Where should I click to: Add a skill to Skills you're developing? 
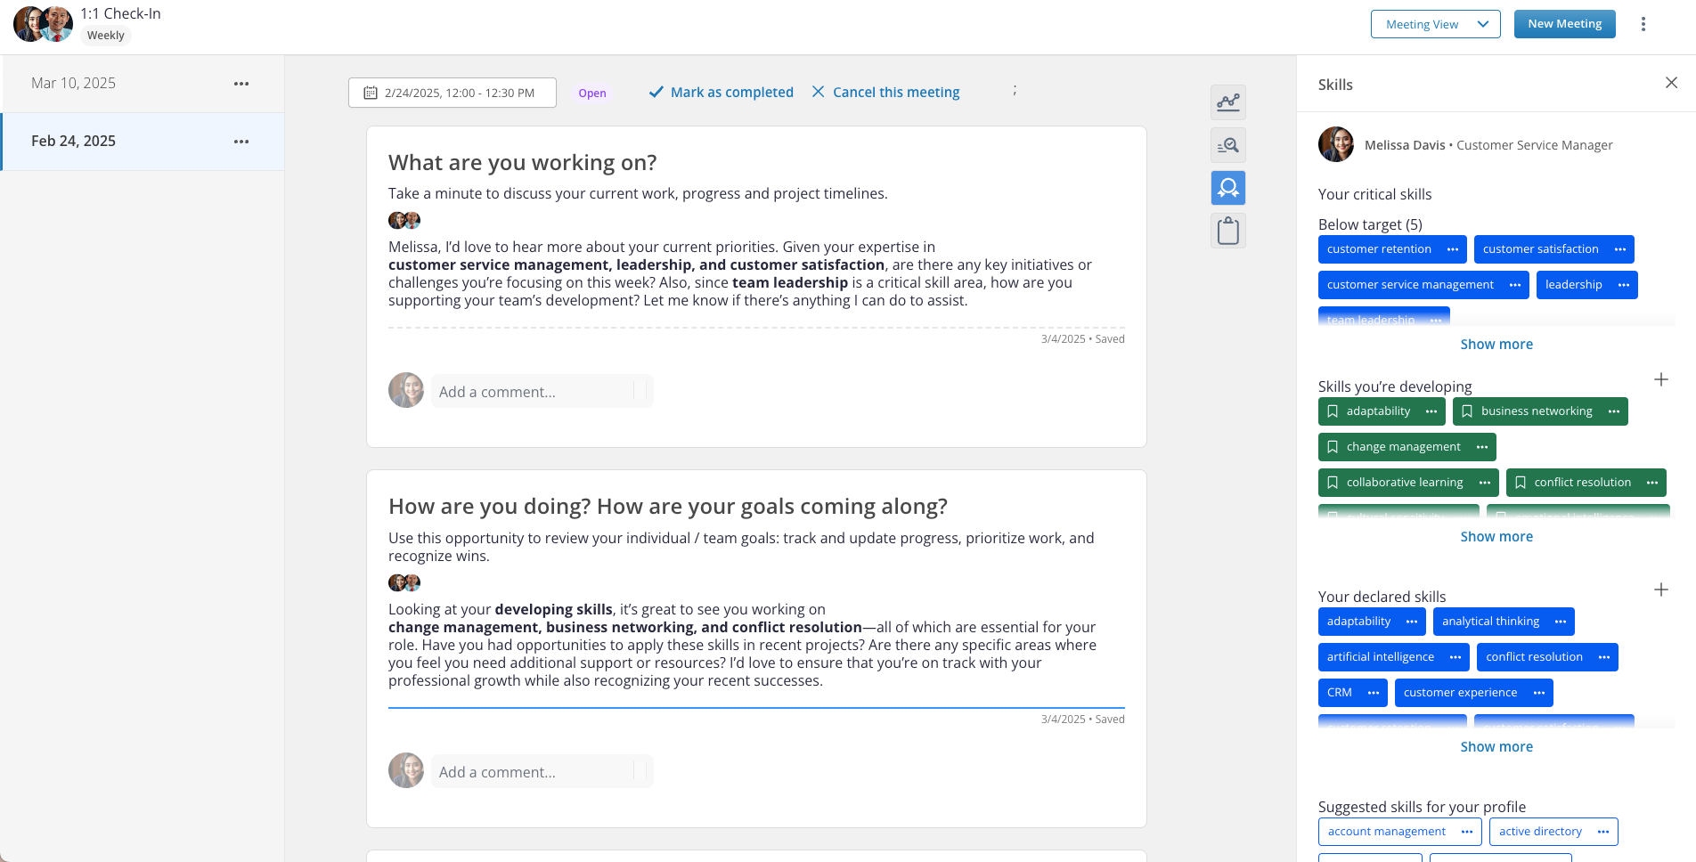click(1661, 380)
